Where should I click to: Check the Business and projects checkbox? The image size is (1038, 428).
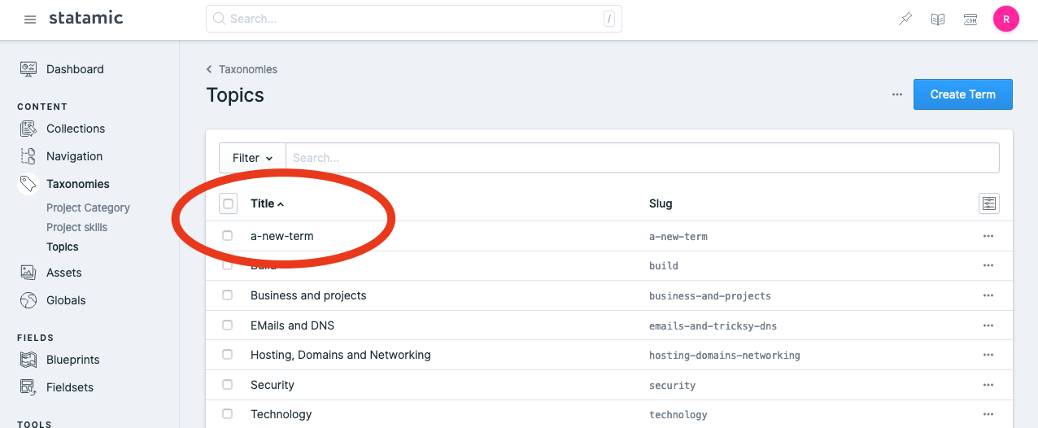pyautogui.click(x=228, y=295)
